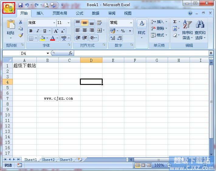The image size is (216, 171).
Task: Activate the Format Painter brush
Action: tap(21, 35)
